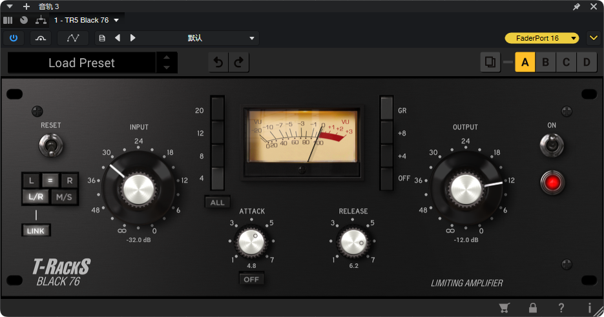Select preset slot A
Screen dimensions: 604x317
(525, 62)
